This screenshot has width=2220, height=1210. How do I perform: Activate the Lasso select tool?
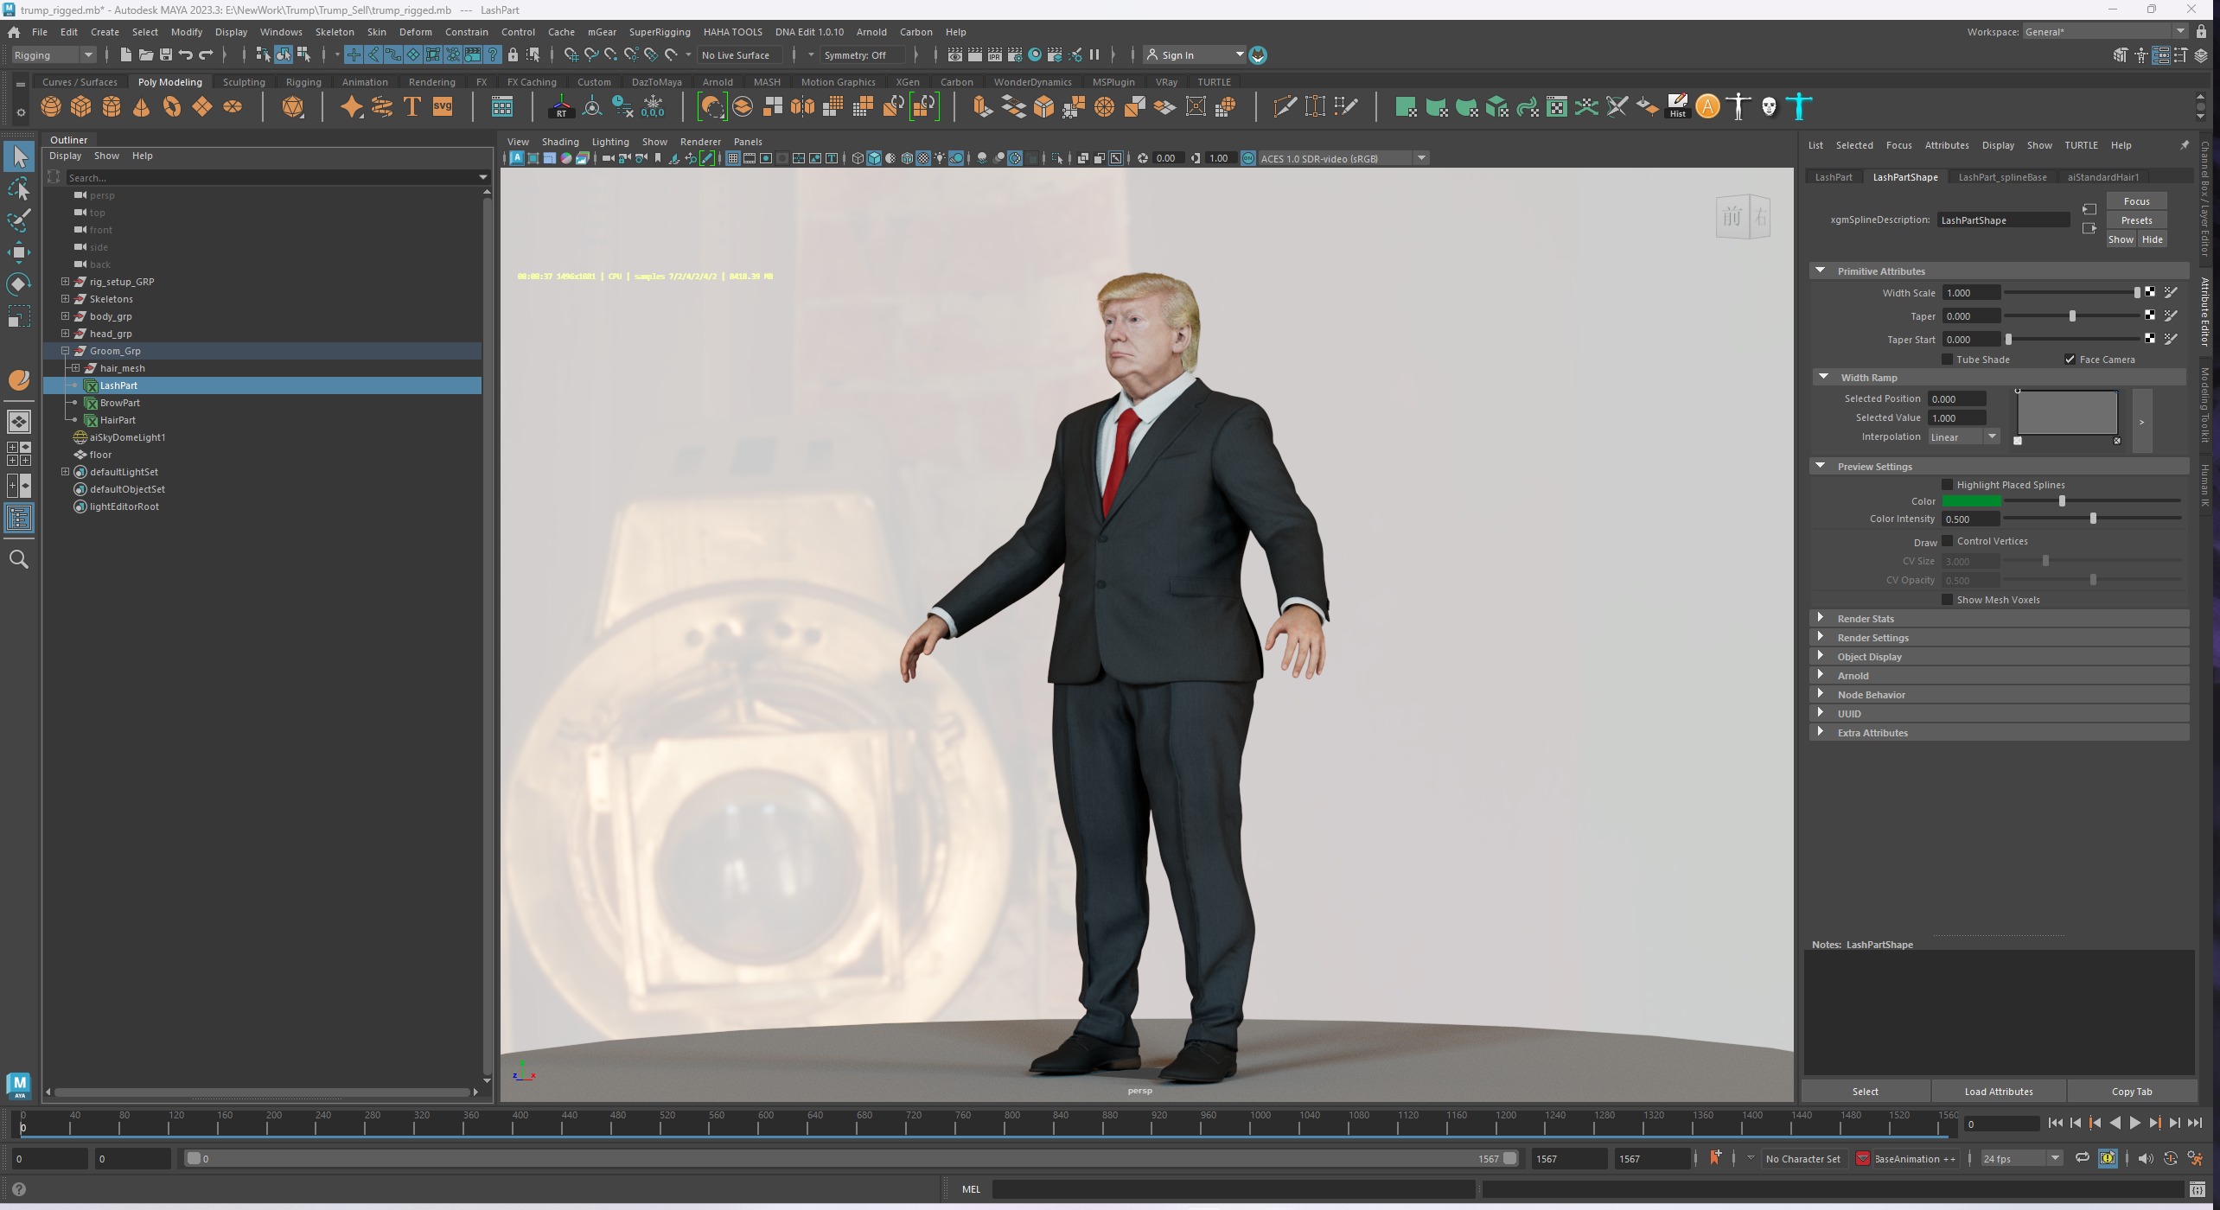pos(19,188)
